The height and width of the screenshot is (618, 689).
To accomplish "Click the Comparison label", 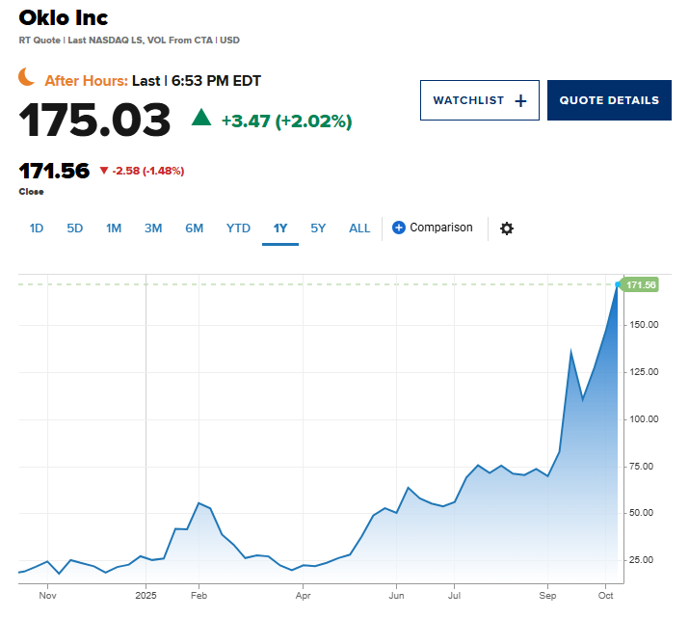I will point(441,228).
